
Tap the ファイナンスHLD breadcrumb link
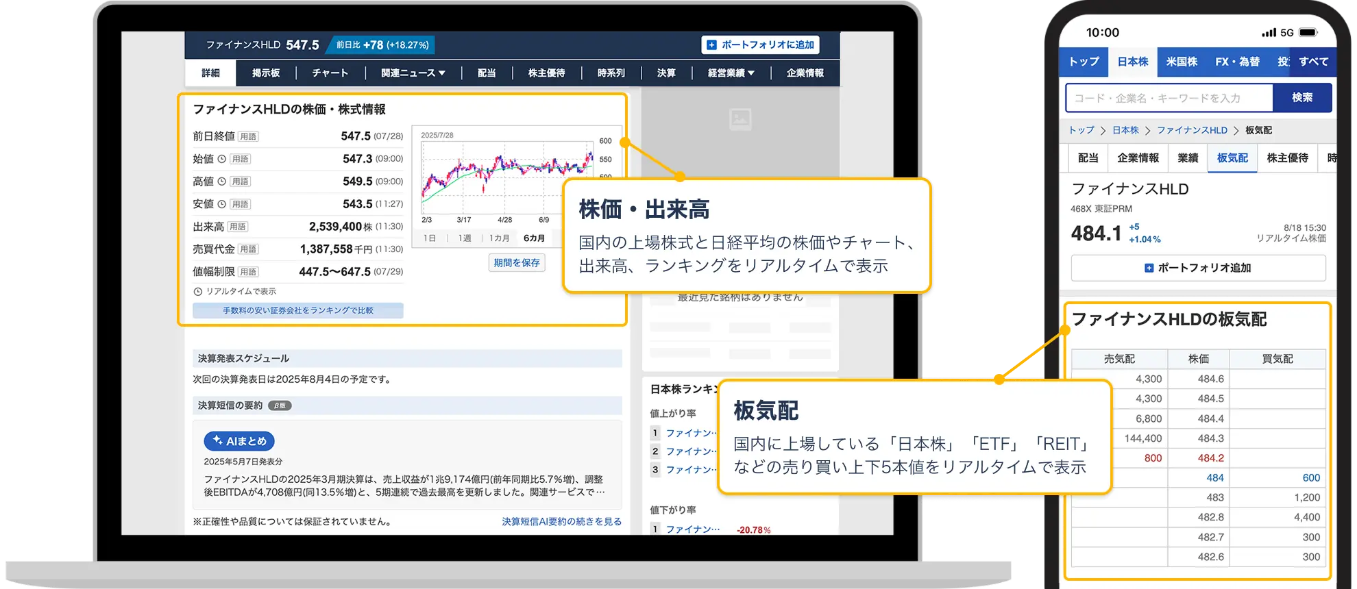(x=1192, y=130)
